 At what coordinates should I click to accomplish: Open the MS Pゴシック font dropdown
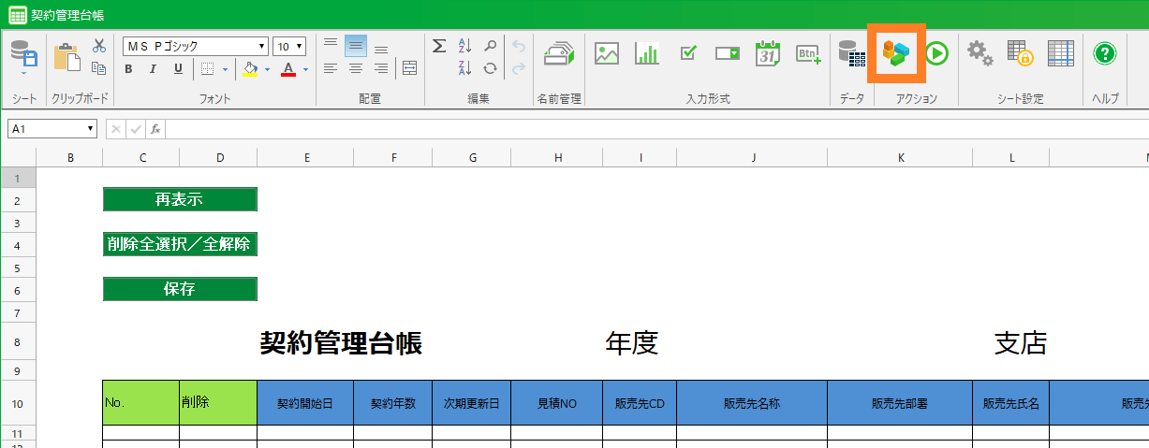[262, 46]
